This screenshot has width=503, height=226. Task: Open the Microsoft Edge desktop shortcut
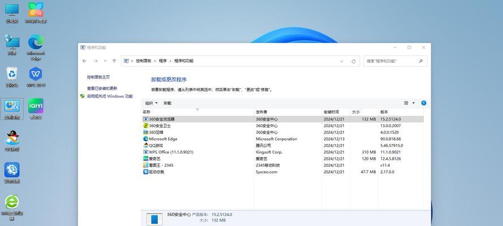(36, 47)
